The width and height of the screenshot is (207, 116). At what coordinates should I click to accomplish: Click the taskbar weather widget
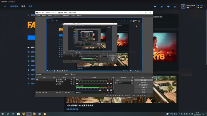172,114
